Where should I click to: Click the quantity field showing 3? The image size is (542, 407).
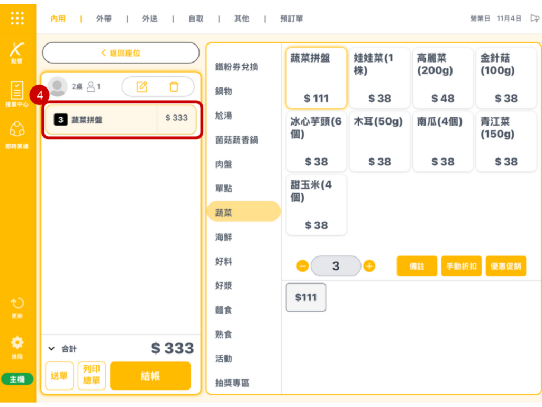(x=336, y=266)
